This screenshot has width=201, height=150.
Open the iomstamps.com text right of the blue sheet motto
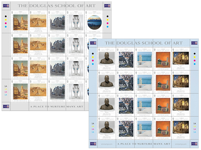181,144
